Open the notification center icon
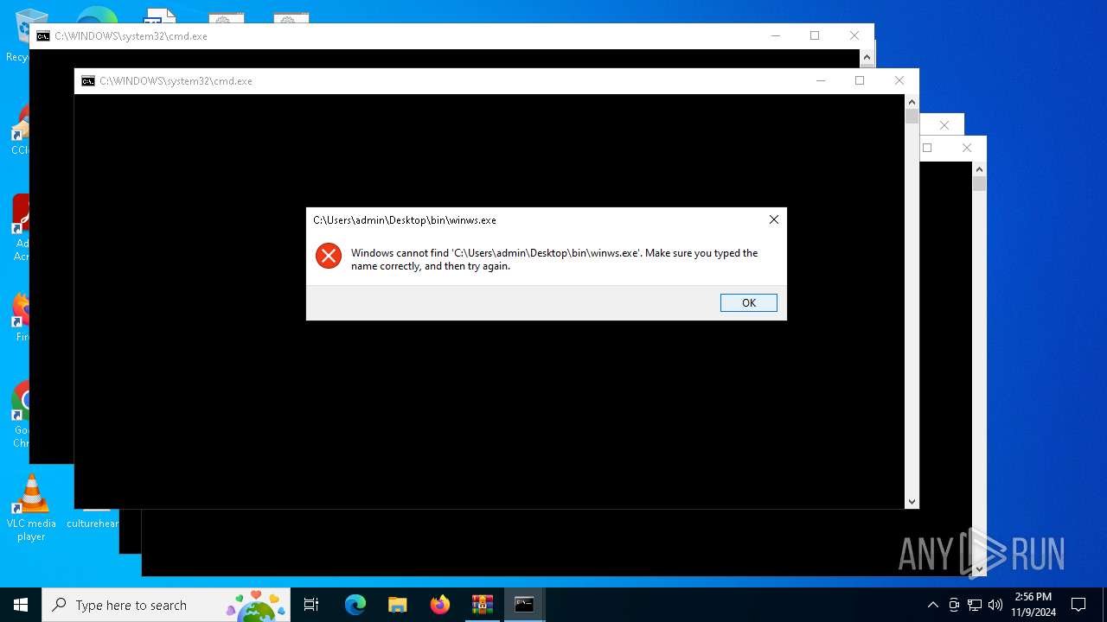The image size is (1107, 622). (1078, 605)
